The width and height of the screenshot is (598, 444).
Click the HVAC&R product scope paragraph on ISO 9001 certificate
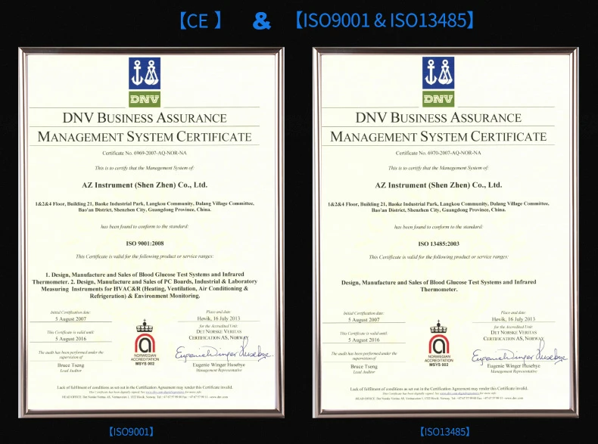[x=145, y=285]
